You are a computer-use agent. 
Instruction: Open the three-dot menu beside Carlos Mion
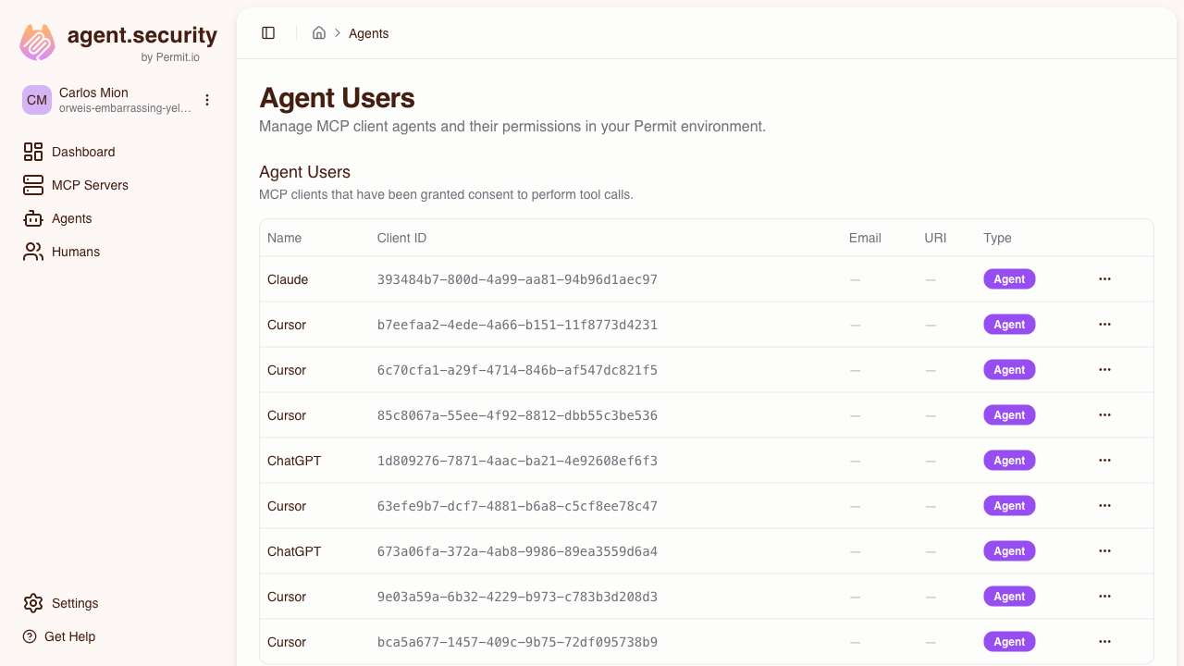[207, 100]
